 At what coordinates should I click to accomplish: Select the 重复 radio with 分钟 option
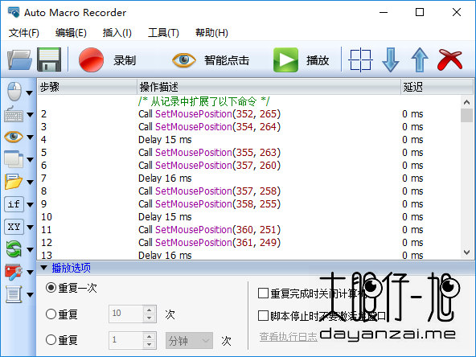click(x=51, y=340)
